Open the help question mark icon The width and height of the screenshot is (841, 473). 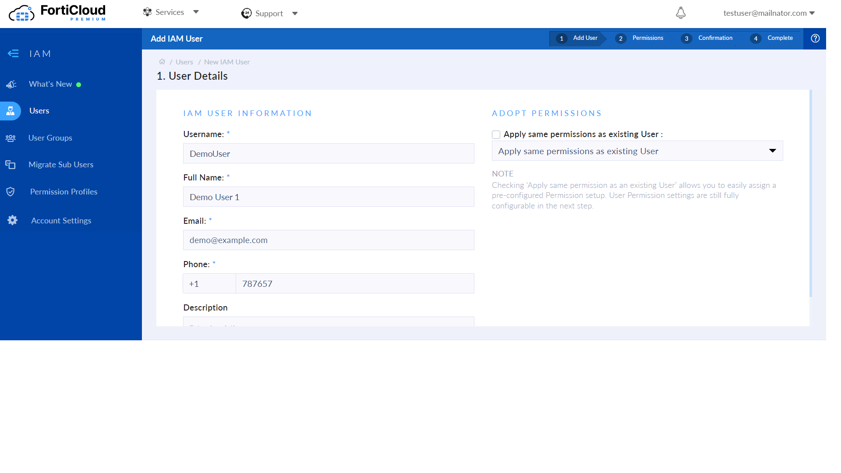815,39
